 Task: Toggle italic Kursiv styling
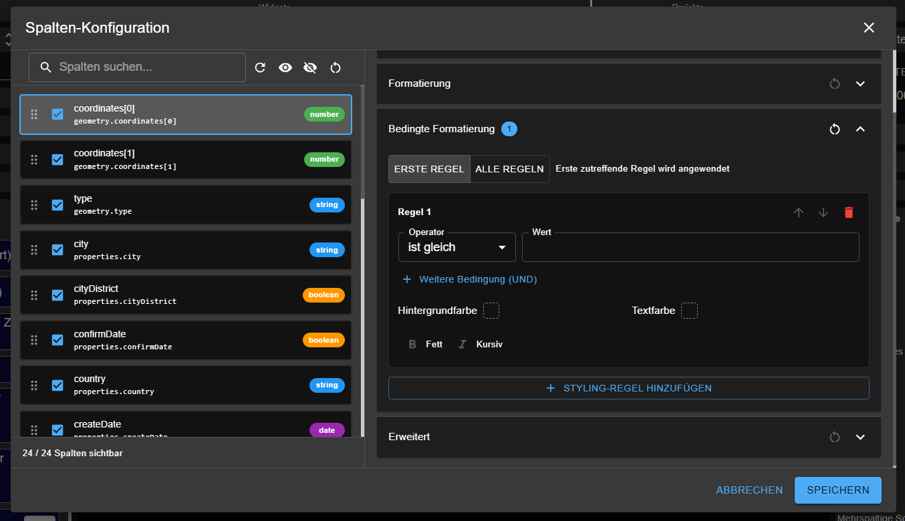click(x=480, y=345)
